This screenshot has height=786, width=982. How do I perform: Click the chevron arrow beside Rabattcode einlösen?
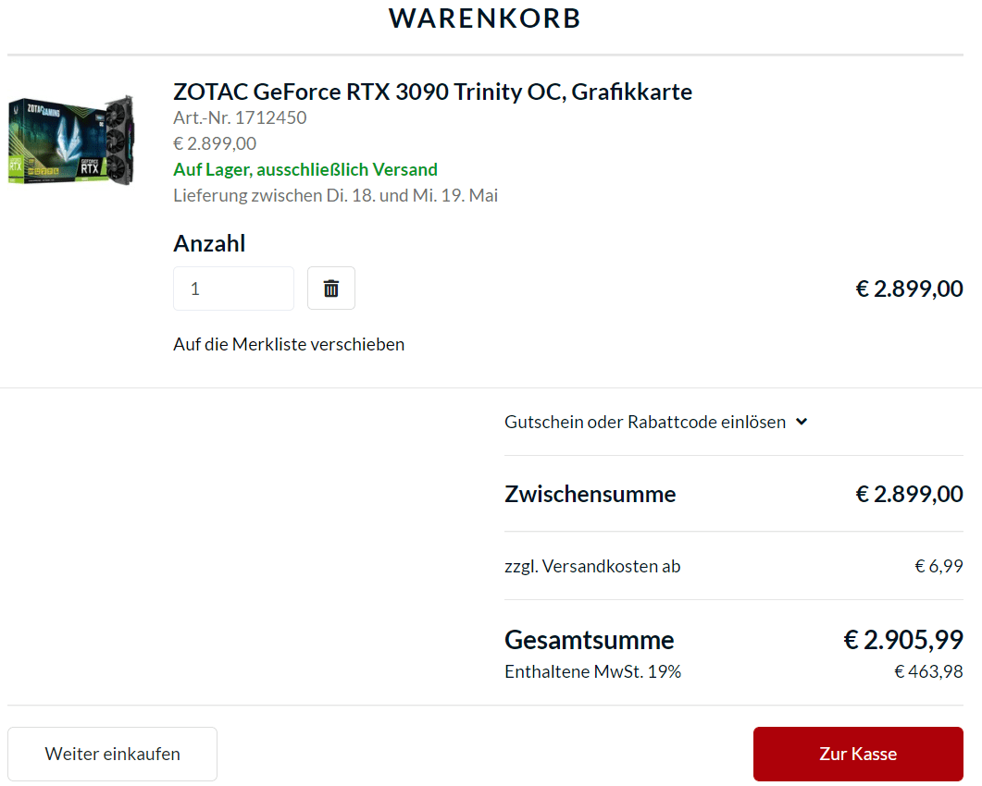click(802, 422)
